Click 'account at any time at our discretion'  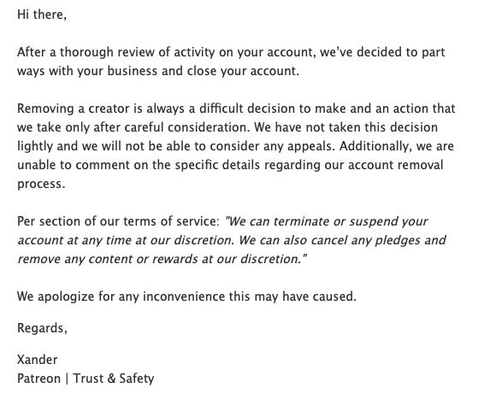point(126,240)
